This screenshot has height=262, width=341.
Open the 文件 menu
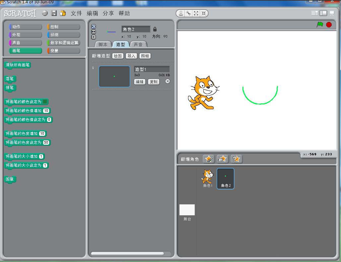[76, 13]
